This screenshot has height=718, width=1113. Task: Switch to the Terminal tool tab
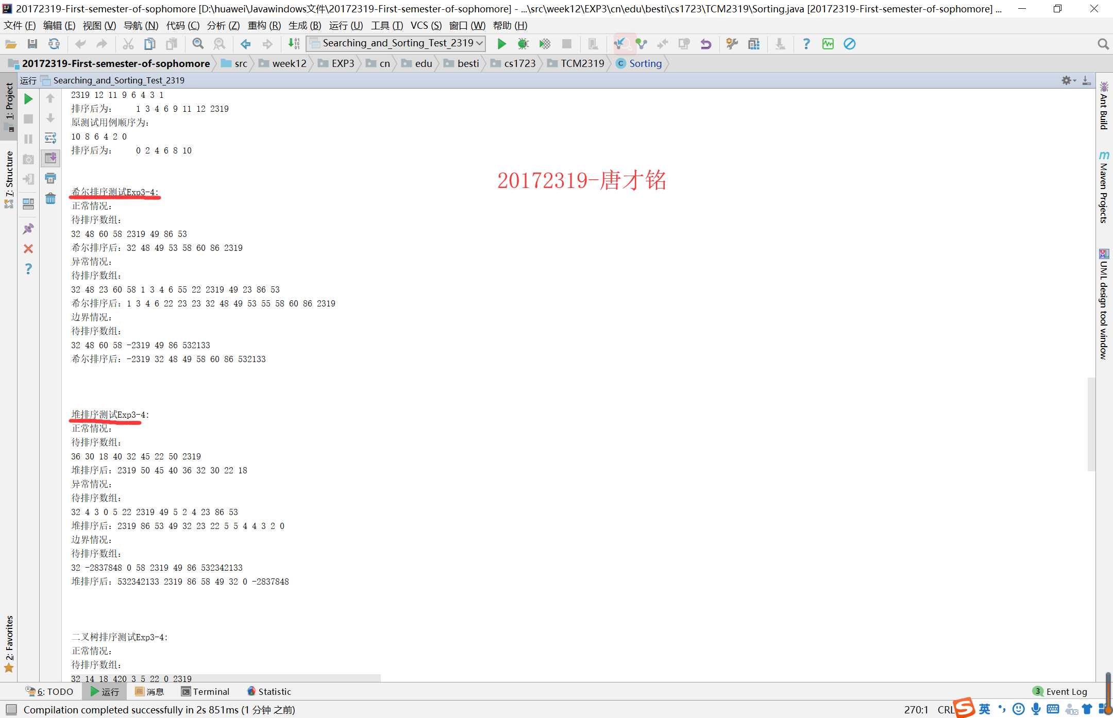pos(205,692)
